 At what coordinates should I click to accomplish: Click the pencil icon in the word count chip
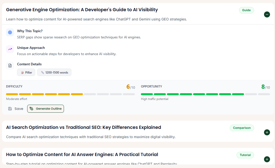[x=42, y=72]
